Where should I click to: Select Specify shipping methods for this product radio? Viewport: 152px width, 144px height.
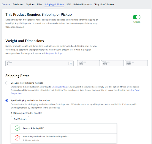click(7, 101)
